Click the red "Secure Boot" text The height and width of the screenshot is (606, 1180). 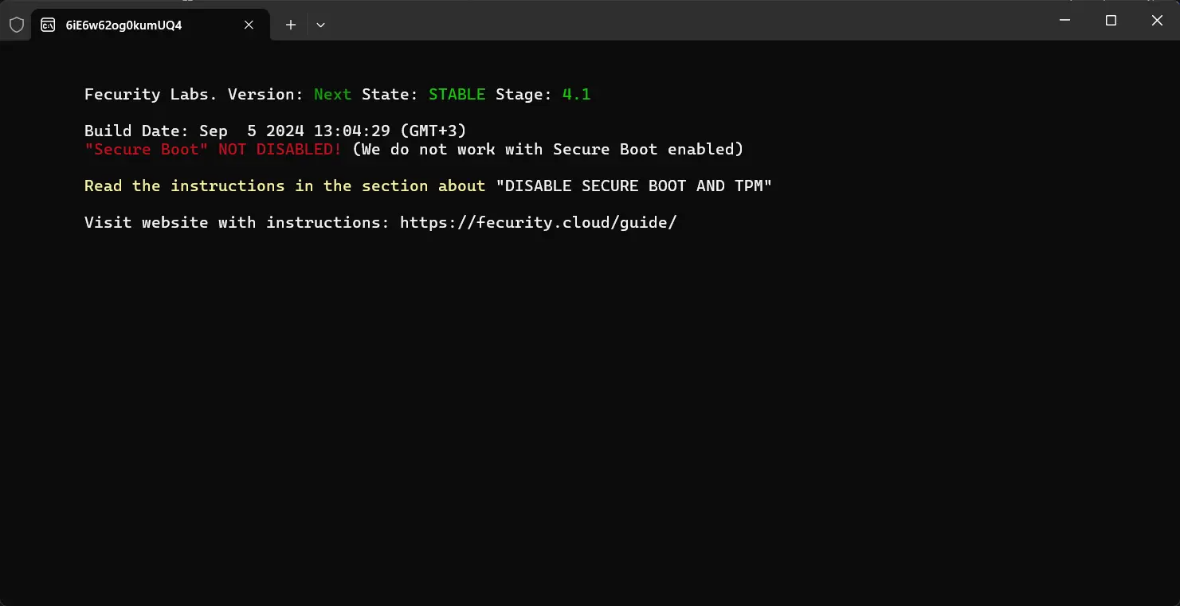pyautogui.click(x=147, y=149)
